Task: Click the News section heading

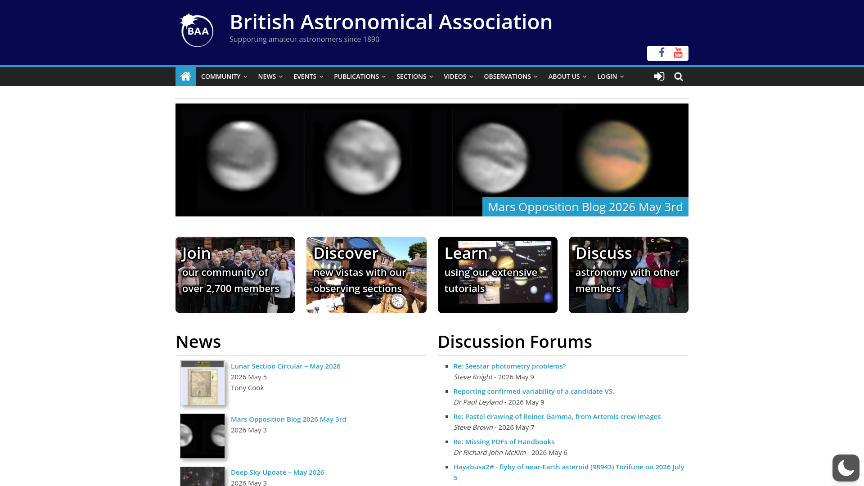Action: coord(198,342)
